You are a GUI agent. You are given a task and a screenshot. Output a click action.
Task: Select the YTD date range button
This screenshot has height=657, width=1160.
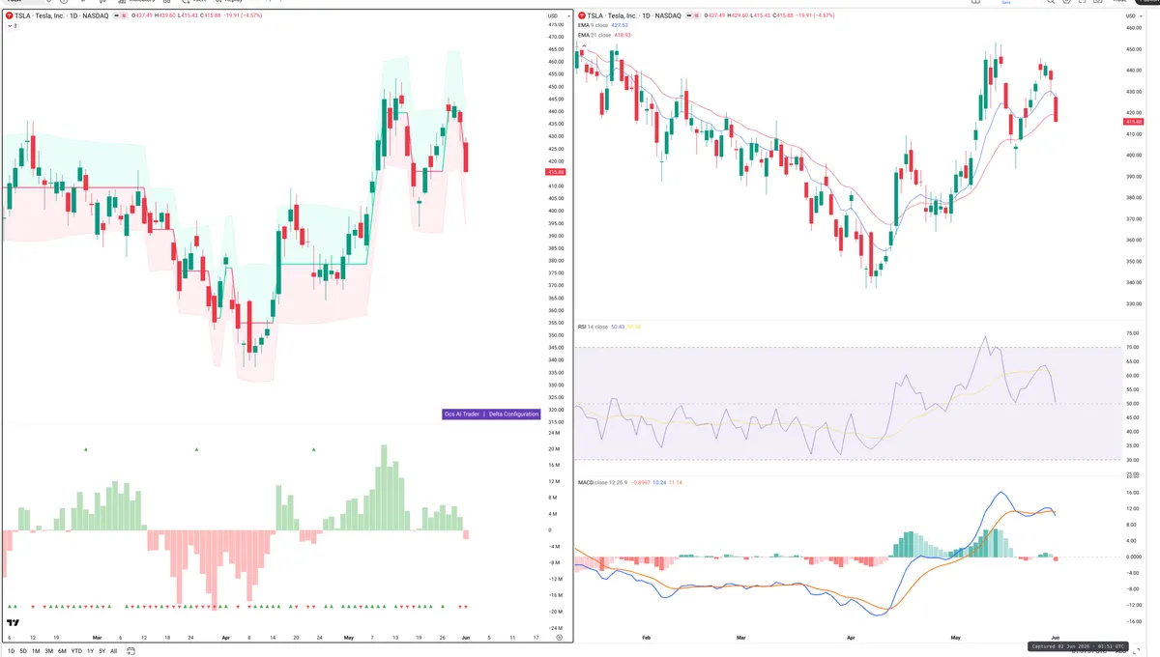[x=76, y=651]
